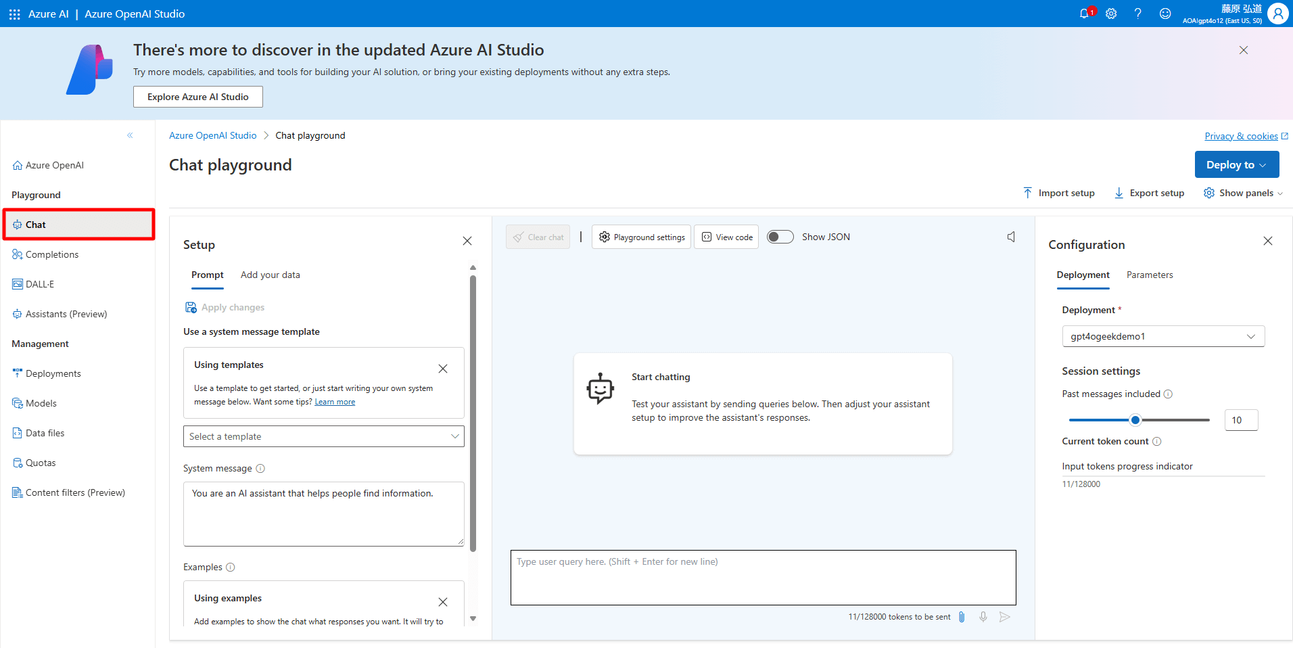Click the speaker icon above the chat
This screenshot has height=648, width=1293.
(1010, 236)
